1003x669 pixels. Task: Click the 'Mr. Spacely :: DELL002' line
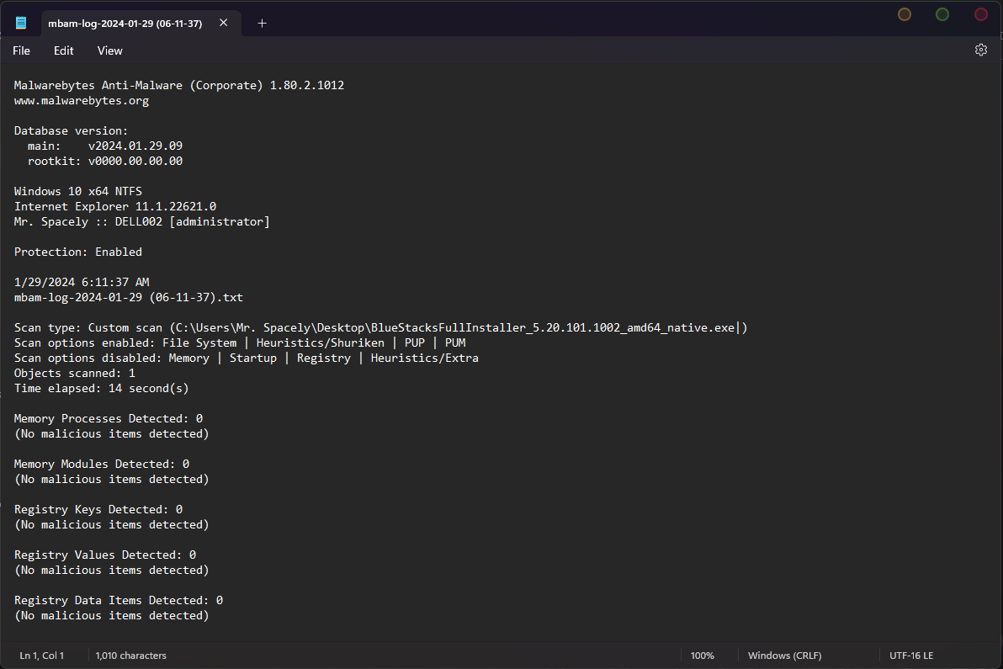coord(142,222)
